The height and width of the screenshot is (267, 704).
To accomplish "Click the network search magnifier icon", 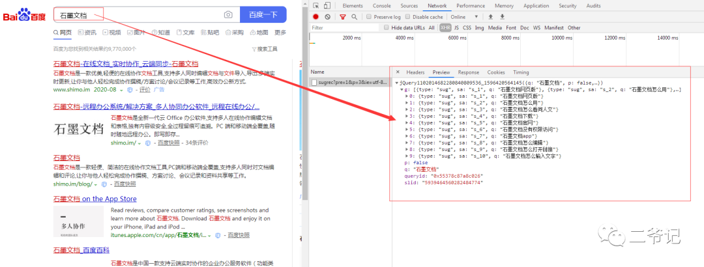I will tap(354, 16).
